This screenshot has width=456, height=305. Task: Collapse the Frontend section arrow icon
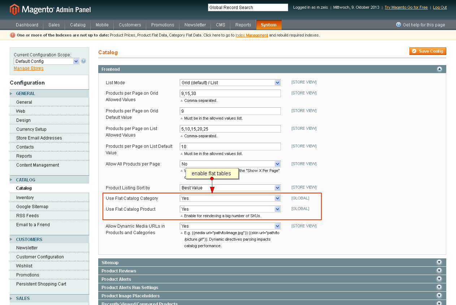point(439,69)
